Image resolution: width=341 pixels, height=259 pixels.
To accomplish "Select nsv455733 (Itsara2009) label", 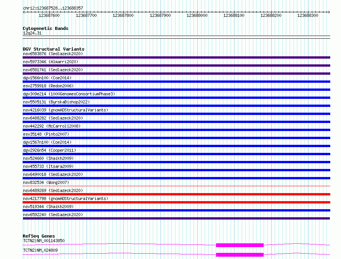I will 48,166.
